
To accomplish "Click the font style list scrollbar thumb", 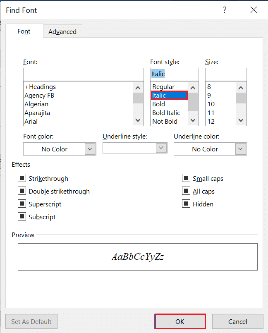I will click(x=193, y=102).
